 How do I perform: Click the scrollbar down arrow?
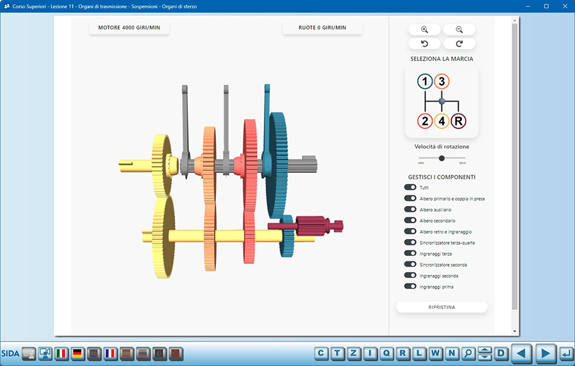(x=515, y=332)
